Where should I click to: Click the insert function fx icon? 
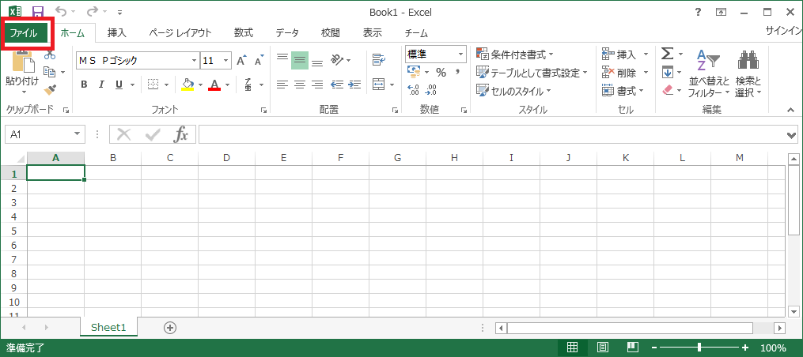(x=181, y=134)
